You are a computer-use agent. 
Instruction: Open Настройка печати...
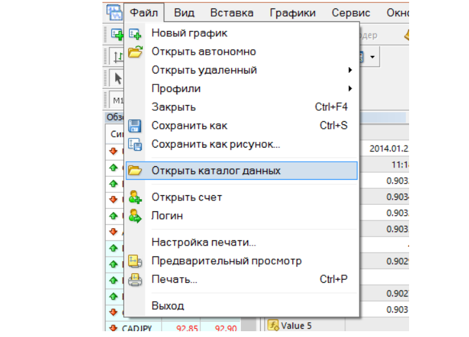tap(242, 242)
